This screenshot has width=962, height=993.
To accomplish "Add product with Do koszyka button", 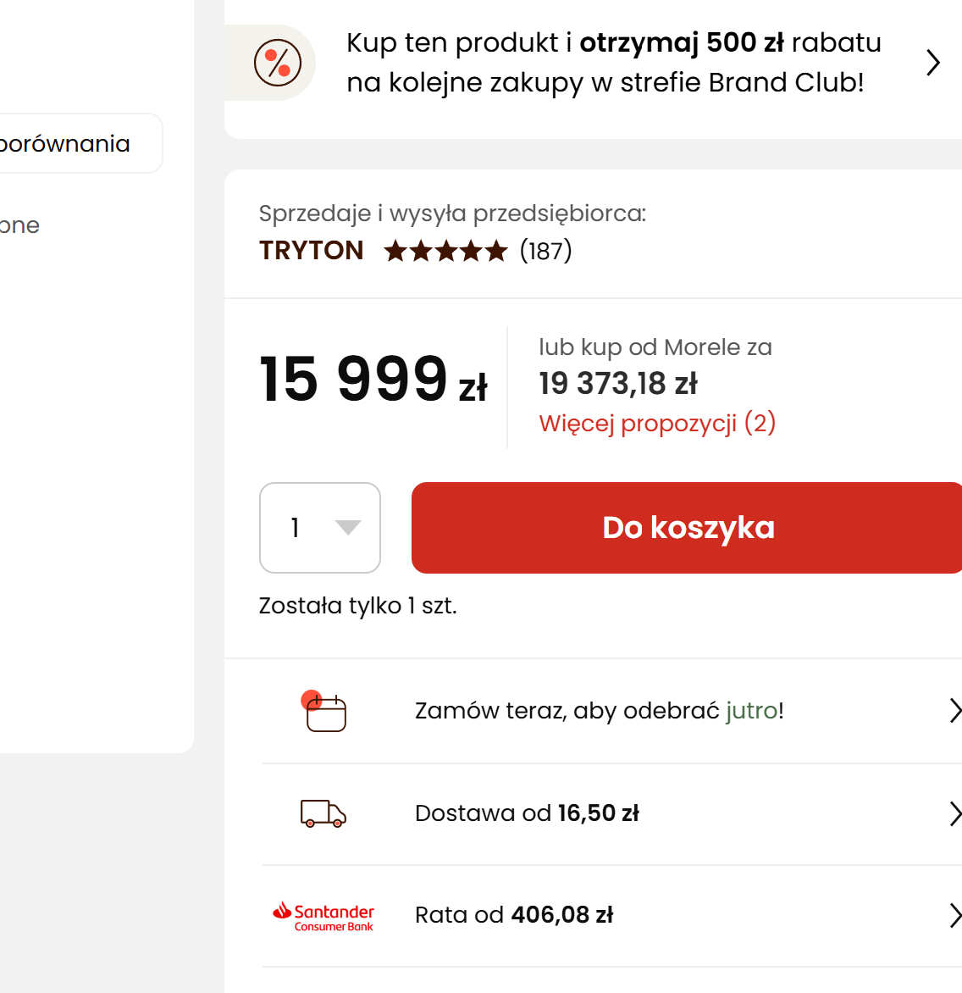I will pyautogui.click(x=688, y=528).
